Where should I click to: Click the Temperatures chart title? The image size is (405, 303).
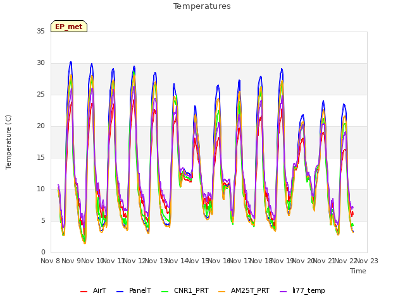202,6
